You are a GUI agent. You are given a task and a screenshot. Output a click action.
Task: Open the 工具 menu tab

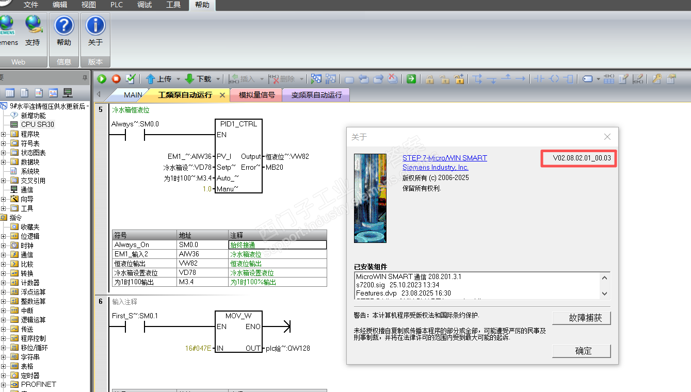(173, 5)
